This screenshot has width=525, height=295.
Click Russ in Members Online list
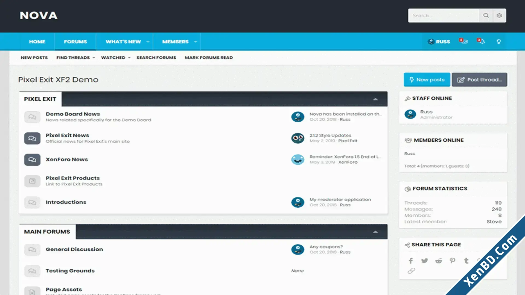point(410,154)
